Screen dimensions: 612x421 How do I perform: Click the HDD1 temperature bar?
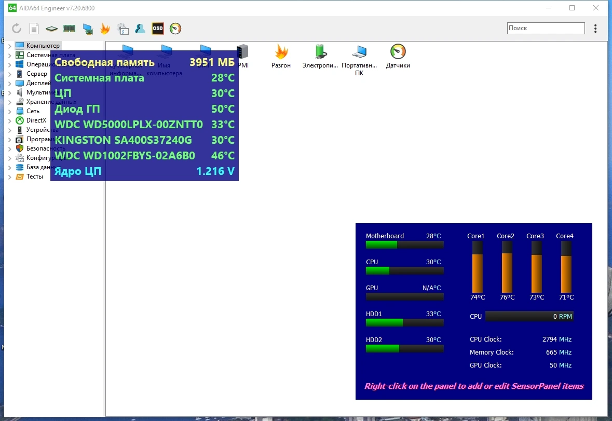[x=405, y=323]
